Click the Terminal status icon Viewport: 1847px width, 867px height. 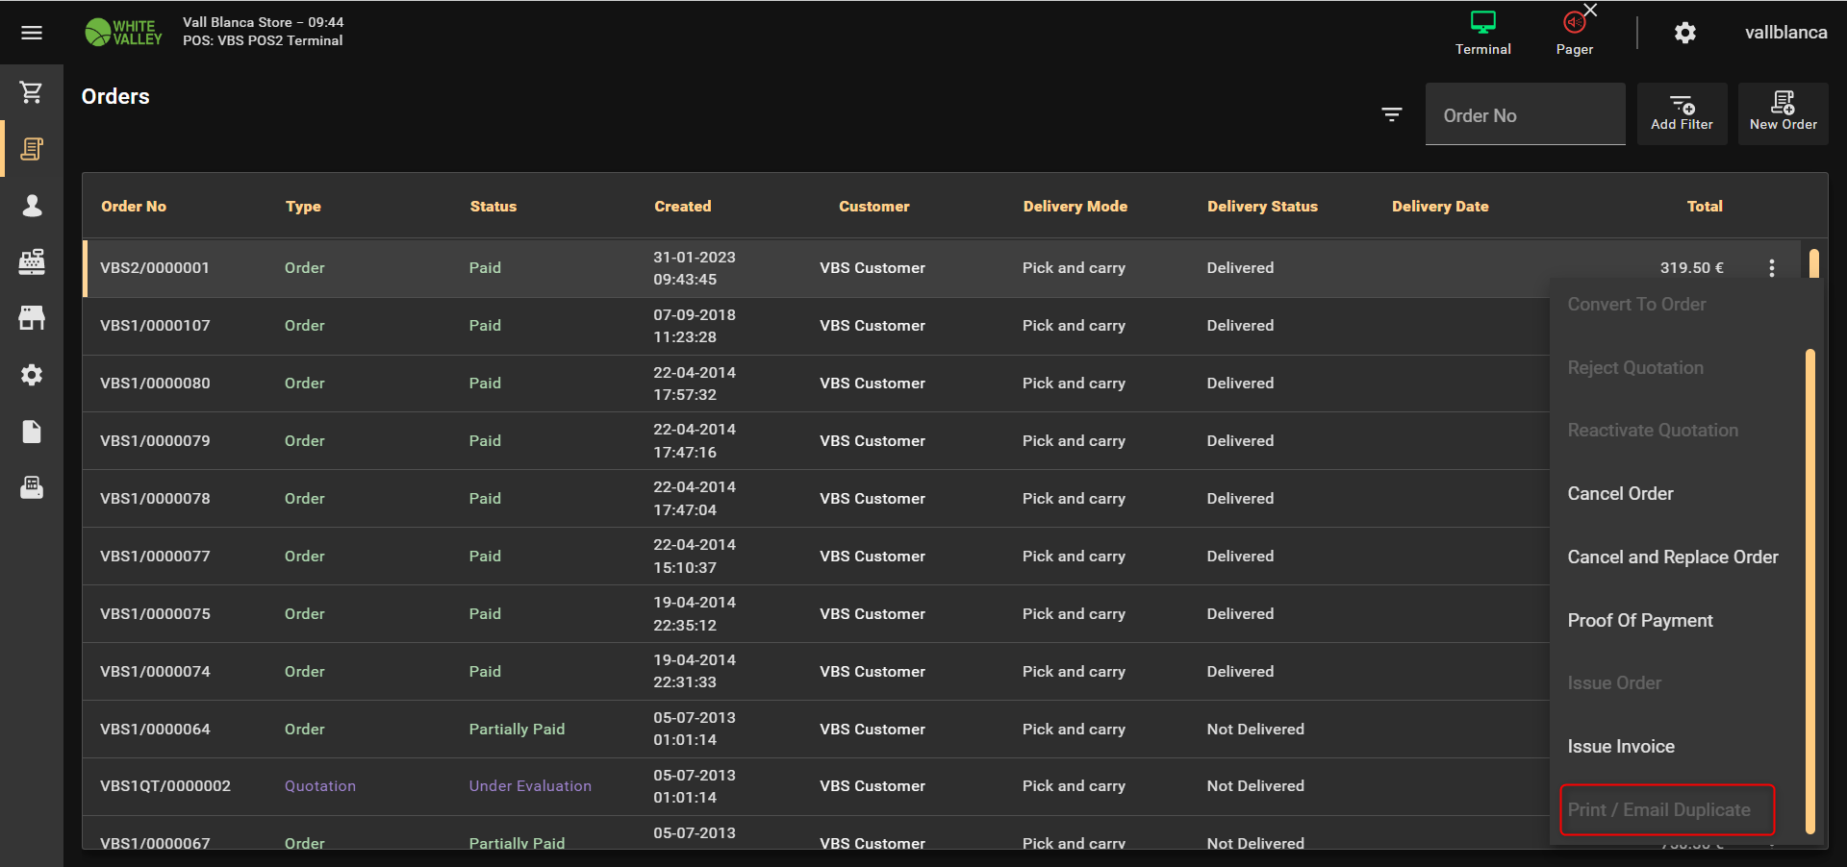(x=1482, y=33)
